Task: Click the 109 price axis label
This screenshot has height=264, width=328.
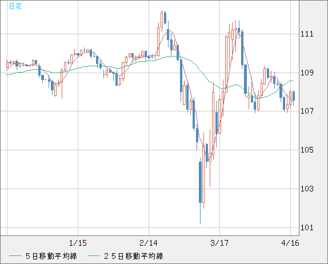Action: pos(307,73)
